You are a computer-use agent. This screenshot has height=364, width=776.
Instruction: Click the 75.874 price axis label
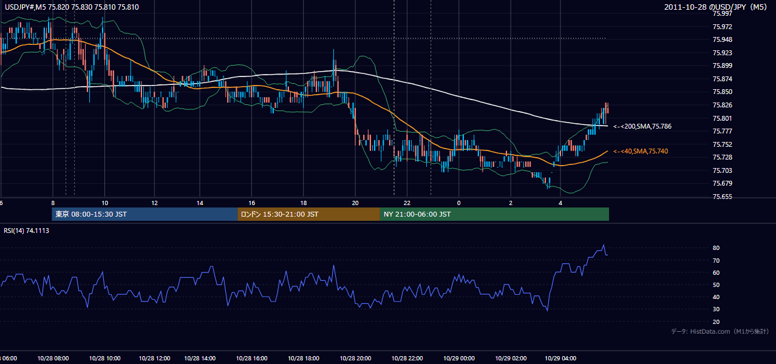coord(723,79)
